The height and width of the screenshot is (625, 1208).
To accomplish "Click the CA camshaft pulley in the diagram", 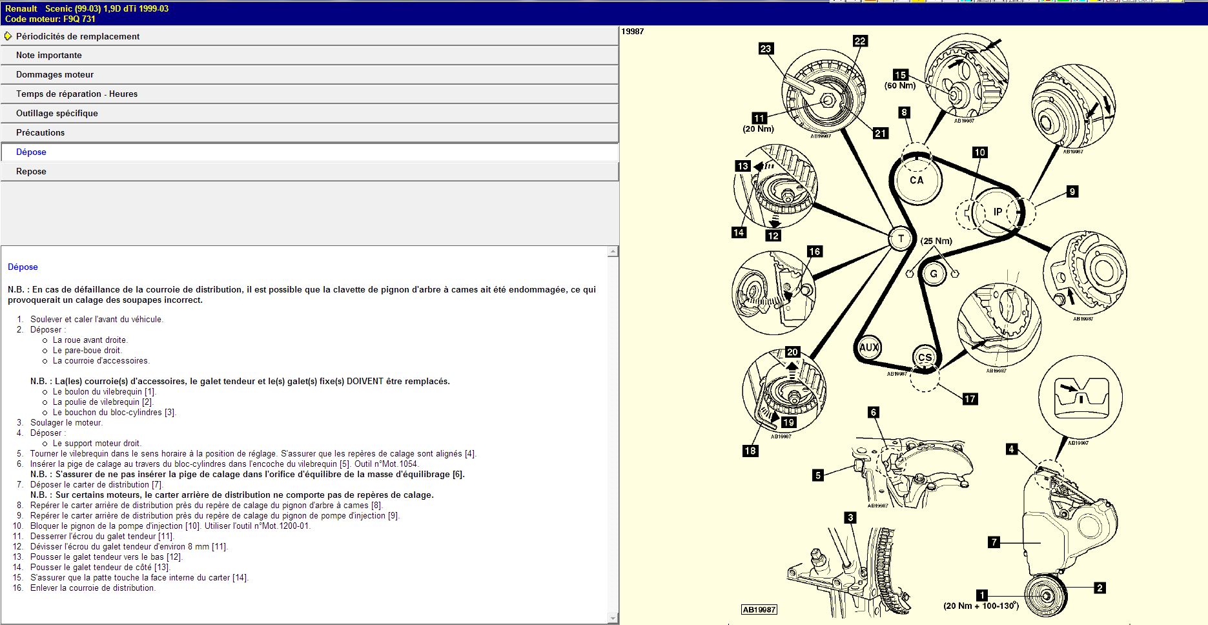I will tap(916, 180).
